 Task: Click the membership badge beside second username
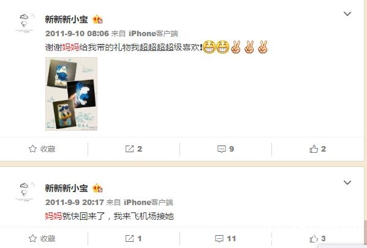(x=97, y=188)
